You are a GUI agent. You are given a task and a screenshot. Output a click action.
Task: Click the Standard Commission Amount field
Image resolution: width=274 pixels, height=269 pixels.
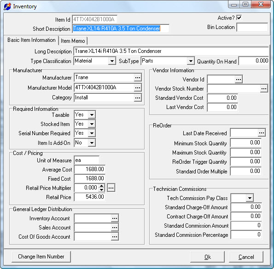[246, 226]
